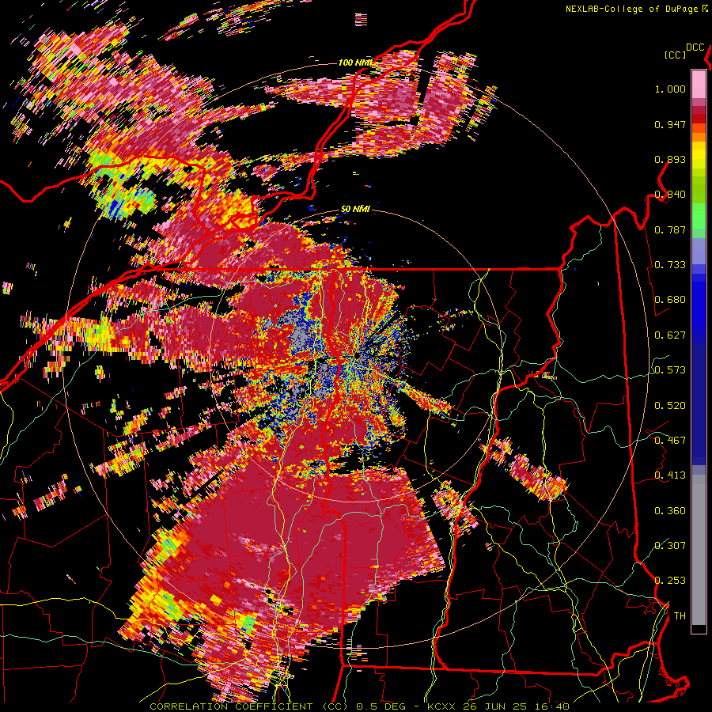Click the 0.520 scale value
Viewport: 712px width, 712px height.
tap(670, 406)
